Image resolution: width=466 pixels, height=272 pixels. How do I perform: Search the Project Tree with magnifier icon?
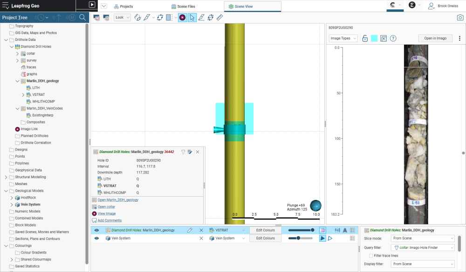[82, 18]
